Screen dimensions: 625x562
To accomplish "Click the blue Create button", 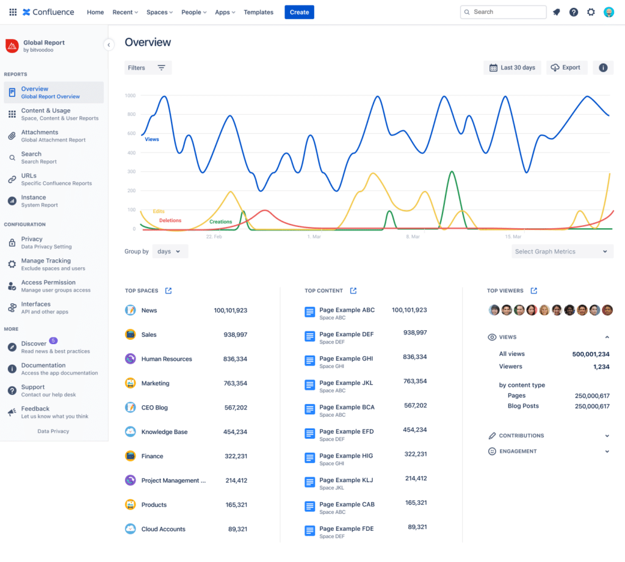I will coord(299,12).
